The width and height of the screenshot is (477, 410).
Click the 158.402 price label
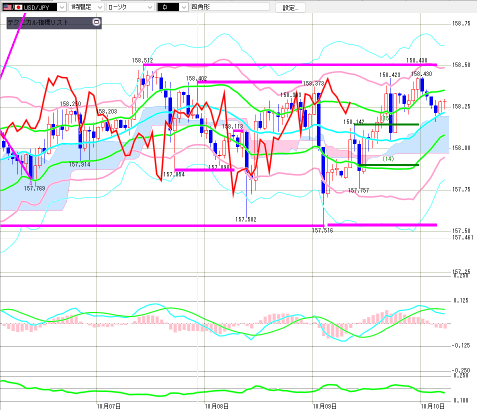[196, 78]
